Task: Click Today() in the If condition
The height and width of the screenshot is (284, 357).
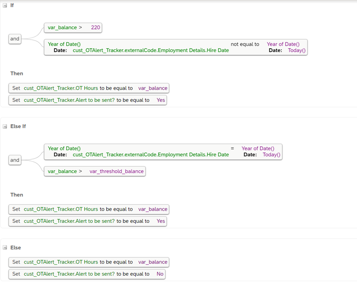Action: [x=297, y=50]
